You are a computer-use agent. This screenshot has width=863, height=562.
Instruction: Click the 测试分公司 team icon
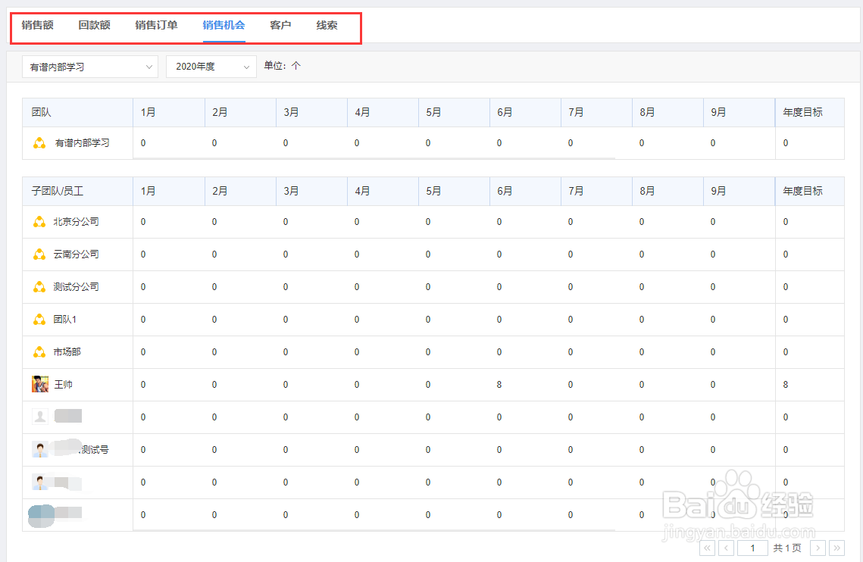point(39,287)
